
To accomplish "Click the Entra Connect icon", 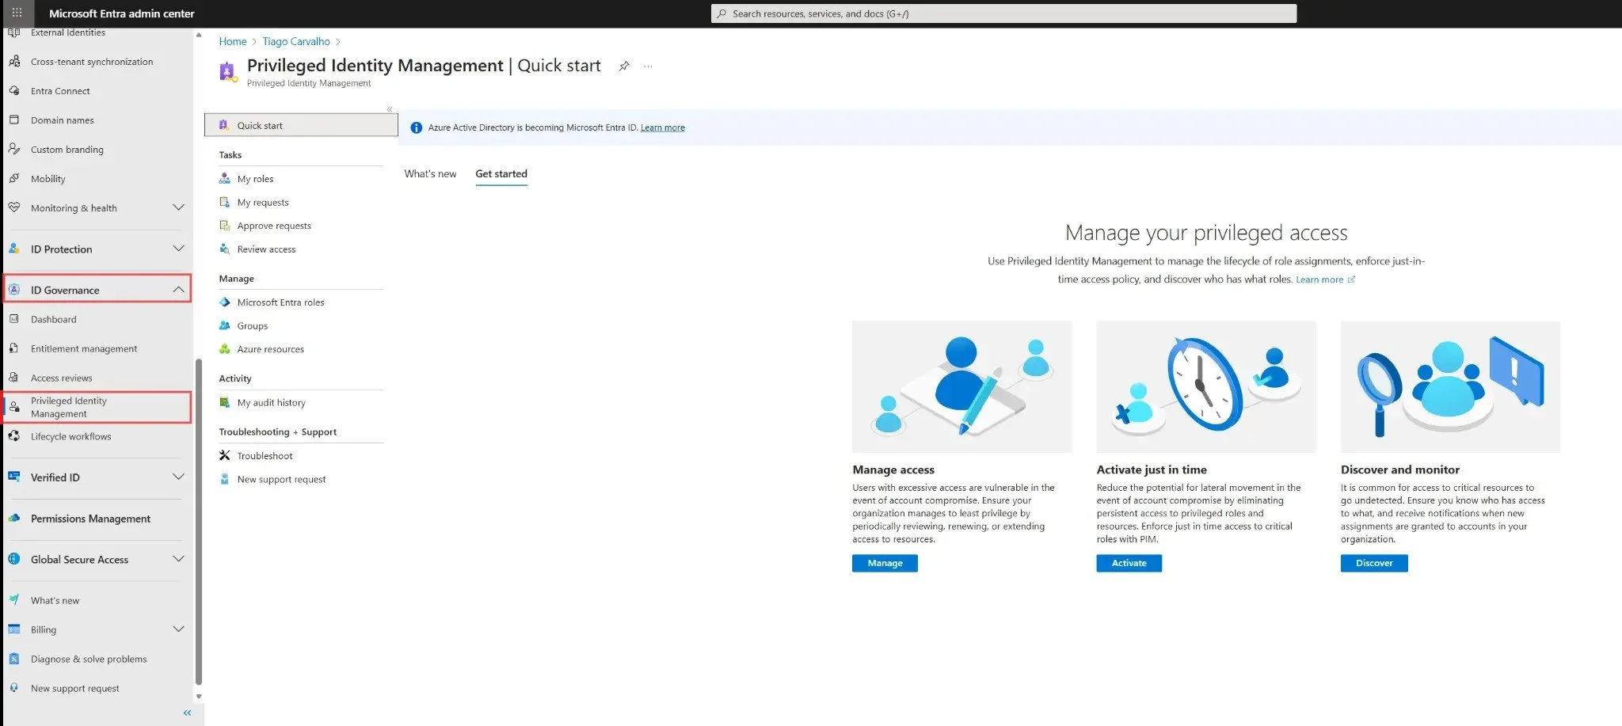I will tap(14, 90).
